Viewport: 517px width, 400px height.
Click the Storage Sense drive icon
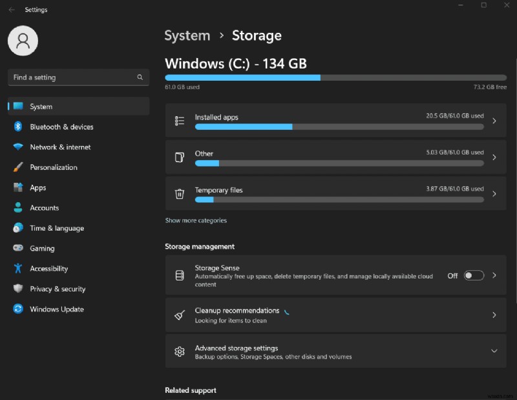pos(180,275)
